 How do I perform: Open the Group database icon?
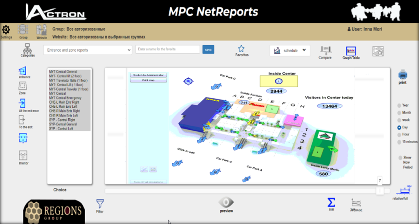(x=23, y=30)
